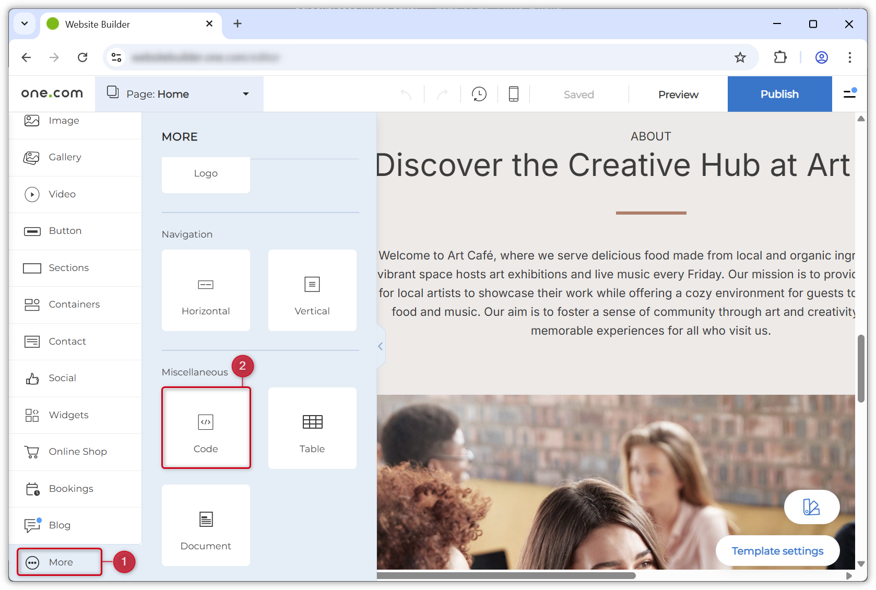Open the Blog section
The height and width of the screenshot is (590, 876).
tap(60, 525)
